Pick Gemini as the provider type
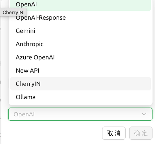155x144 pixels. [x=80, y=31]
